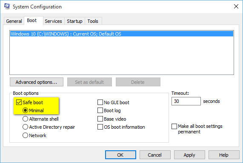This screenshot has width=243, height=163.
Task: Close the System Configuration window
Action: (236, 6)
